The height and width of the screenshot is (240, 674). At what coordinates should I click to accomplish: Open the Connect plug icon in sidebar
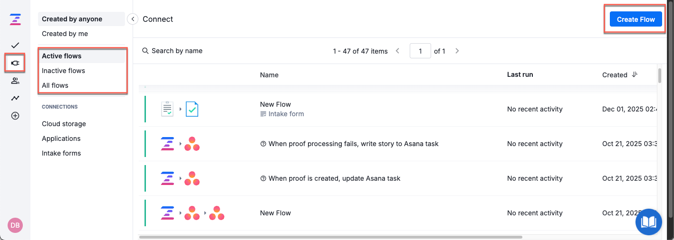click(x=15, y=63)
